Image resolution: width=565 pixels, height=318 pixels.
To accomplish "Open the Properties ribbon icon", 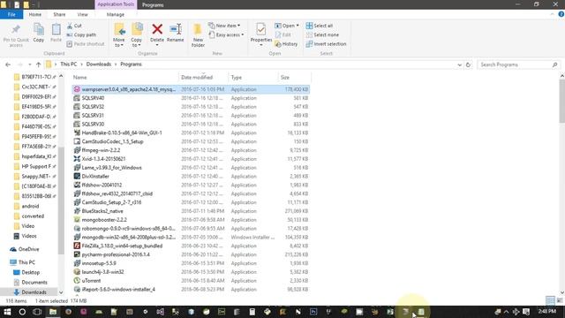I will 261,34.
